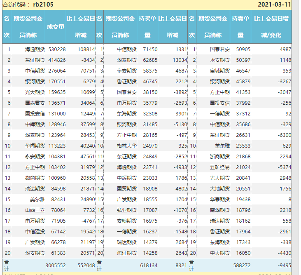This screenshot has width=301, height=275.
Task: Click the volume change total 552048
Action: (86, 266)
